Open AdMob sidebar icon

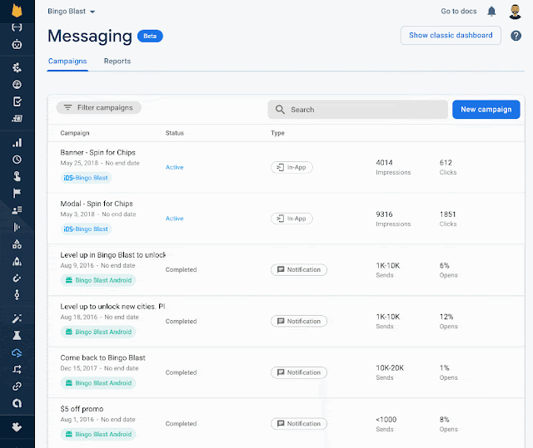click(x=17, y=403)
